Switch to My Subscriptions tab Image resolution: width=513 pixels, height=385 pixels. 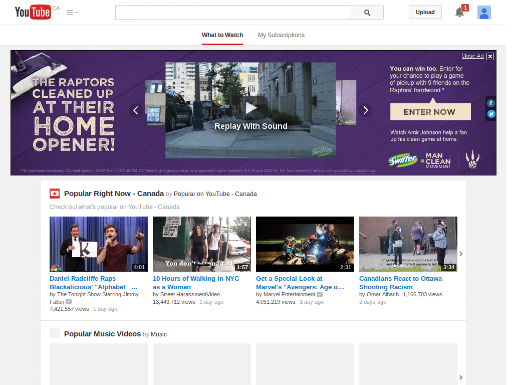281,35
